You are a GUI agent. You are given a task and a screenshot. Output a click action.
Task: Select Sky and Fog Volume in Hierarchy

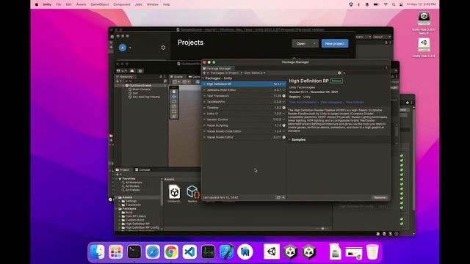[x=146, y=97]
